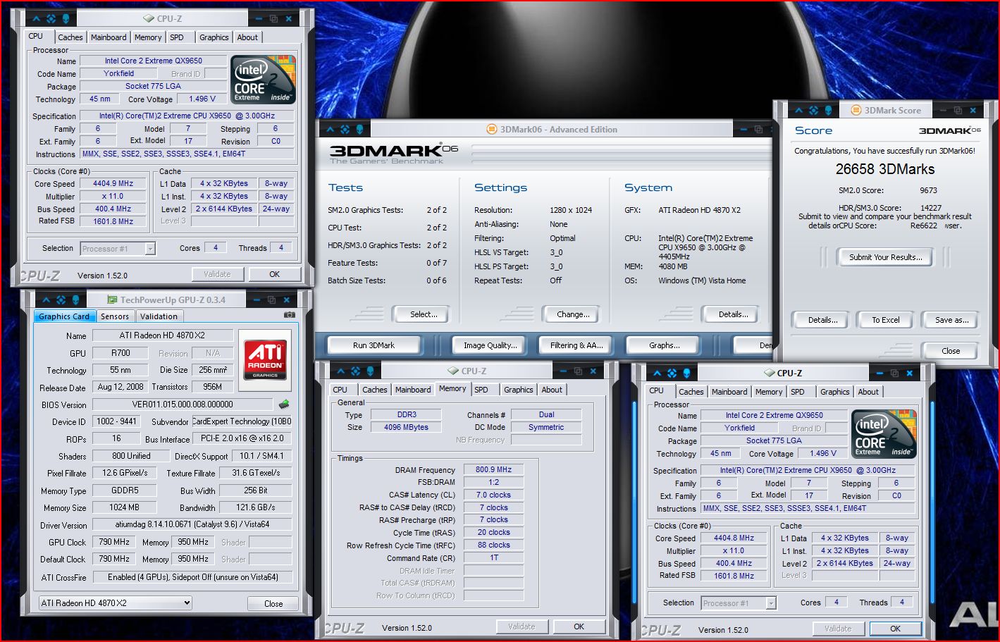Screen dimensions: 1000x642
Task: Click the up-arrow icon in 3DMark Score title bar
Action: [798, 110]
